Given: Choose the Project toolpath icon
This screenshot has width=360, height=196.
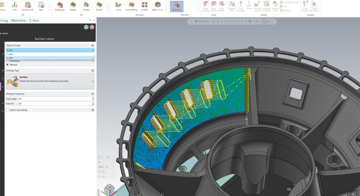Looking at the screenshot, I should click(x=86, y=6).
